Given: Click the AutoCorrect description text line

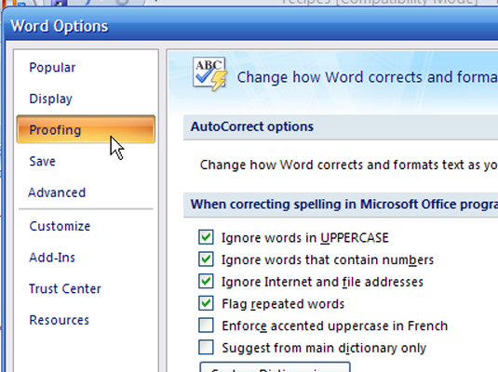Looking at the screenshot, I should 349,165.
